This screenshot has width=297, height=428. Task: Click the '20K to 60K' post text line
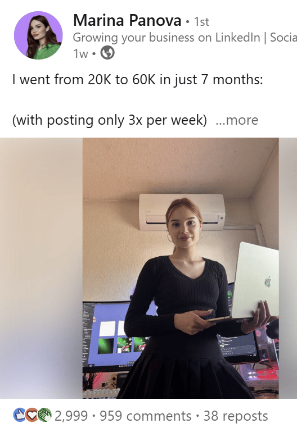point(138,80)
